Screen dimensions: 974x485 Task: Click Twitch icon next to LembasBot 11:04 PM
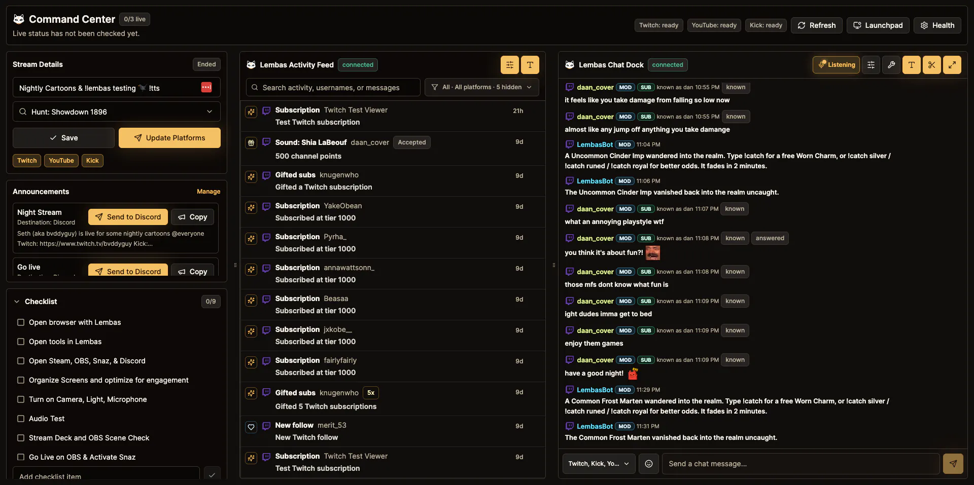click(x=570, y=144)
